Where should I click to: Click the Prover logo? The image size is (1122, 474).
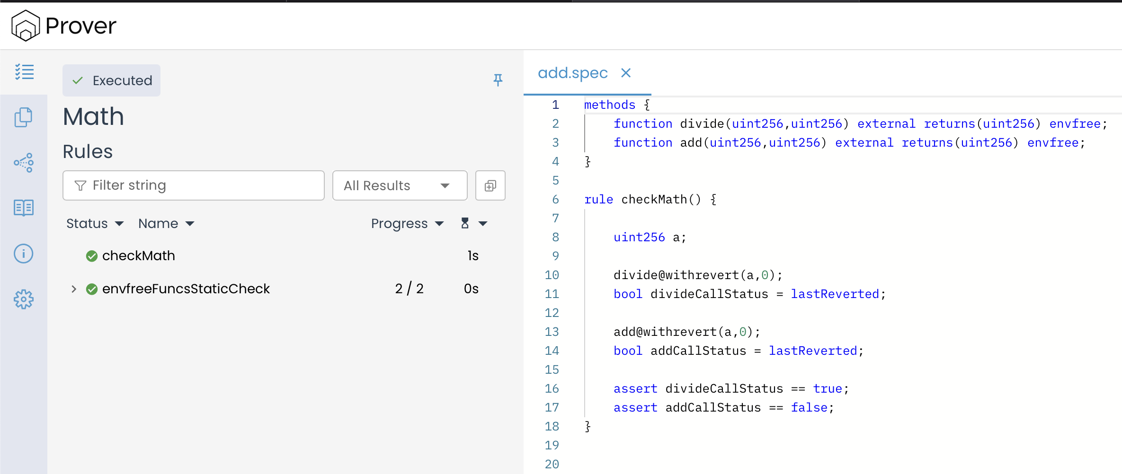point(63,26)
